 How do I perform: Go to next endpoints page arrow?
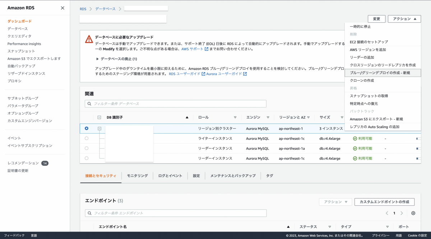click(402, 213)
